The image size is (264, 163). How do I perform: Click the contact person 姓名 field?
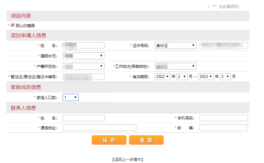(x=83, y=118)
